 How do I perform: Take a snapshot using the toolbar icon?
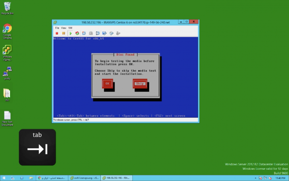[84, 33]
